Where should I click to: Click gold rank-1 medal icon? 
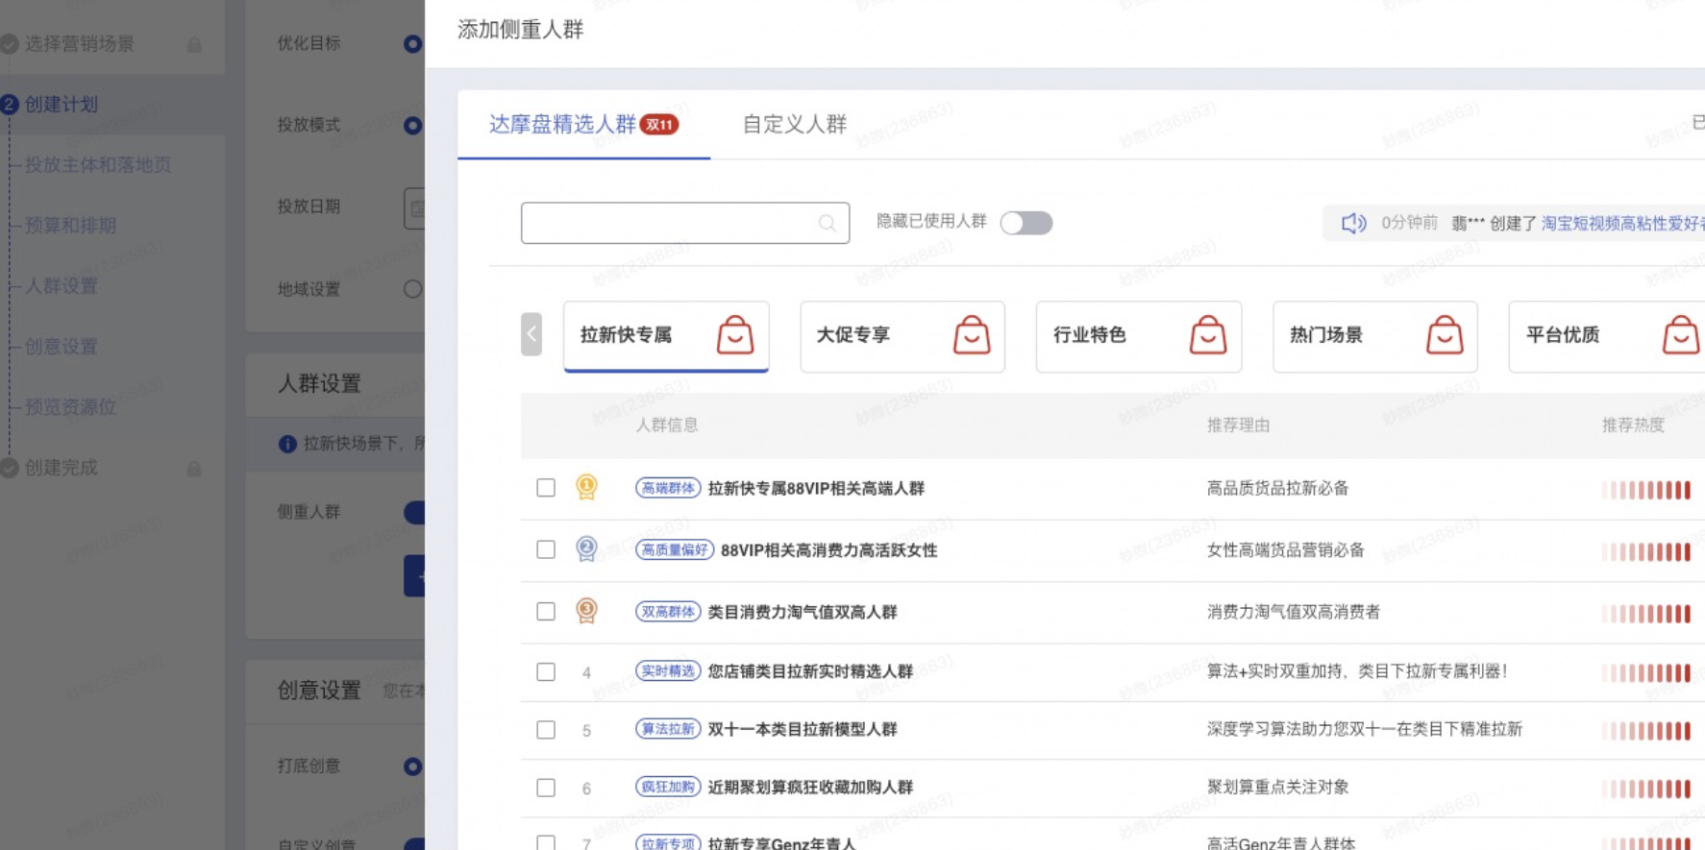click(586, 488)
